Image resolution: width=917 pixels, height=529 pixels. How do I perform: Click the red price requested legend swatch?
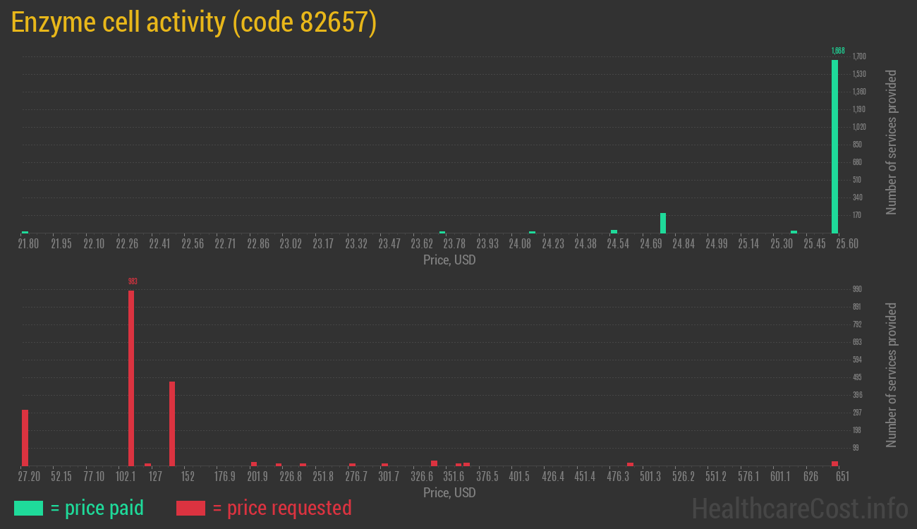pos(190,508)
